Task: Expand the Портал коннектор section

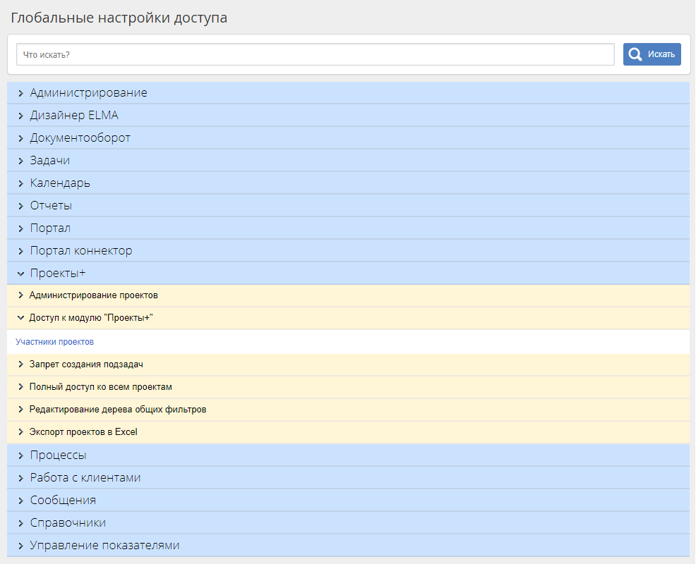Action: pos(80,251)
